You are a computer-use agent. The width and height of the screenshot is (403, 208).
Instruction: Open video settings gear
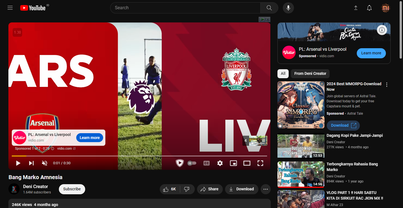[x=220, y=163]
